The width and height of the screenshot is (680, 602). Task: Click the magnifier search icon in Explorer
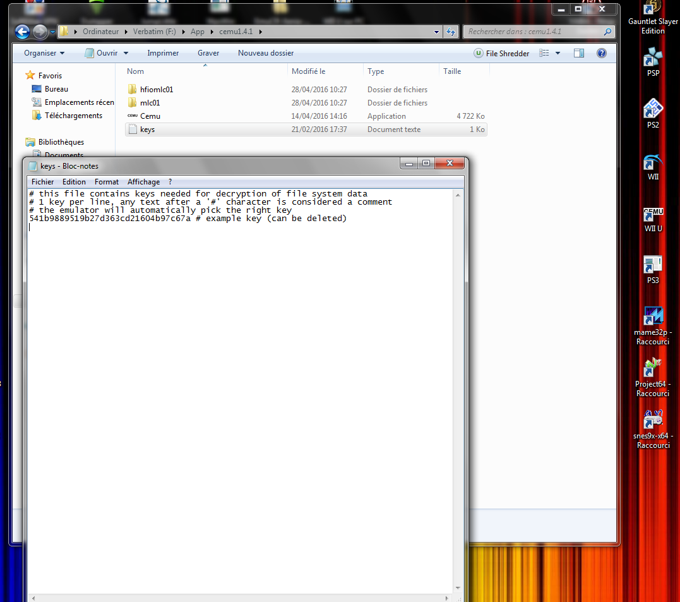tap(607, 32)
